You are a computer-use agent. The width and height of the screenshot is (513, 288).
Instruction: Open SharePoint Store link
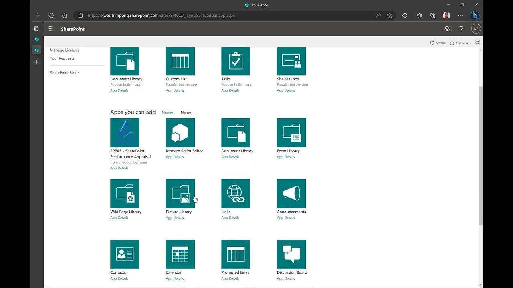[x=64, y=73]
